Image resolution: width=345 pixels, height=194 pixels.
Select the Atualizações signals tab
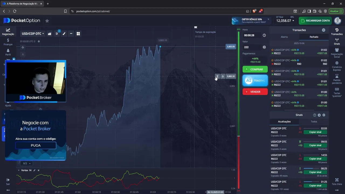(x=284, y=122)
